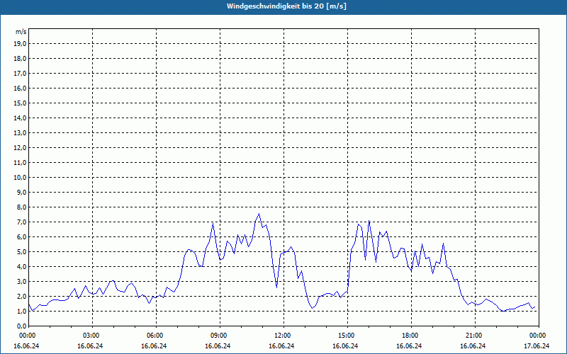Select the 4,0 axis value

21,267
